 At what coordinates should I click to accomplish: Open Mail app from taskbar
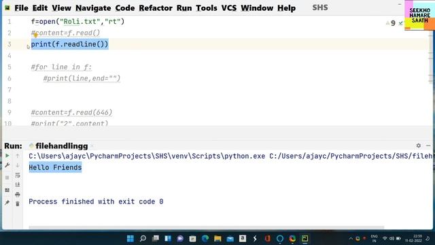click(230, 238)
